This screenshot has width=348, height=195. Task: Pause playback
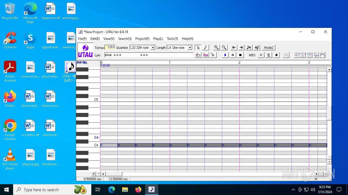(233, 55)
